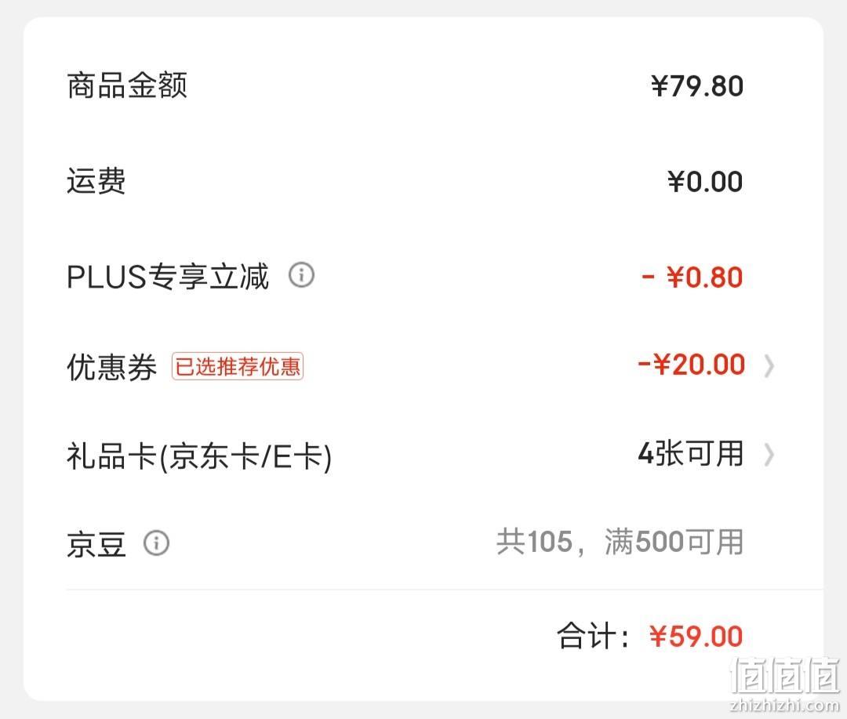Screen dimensions: 847x719
Task: Tap 共105，满500可用 bean balance text
Action: (620, 541)
